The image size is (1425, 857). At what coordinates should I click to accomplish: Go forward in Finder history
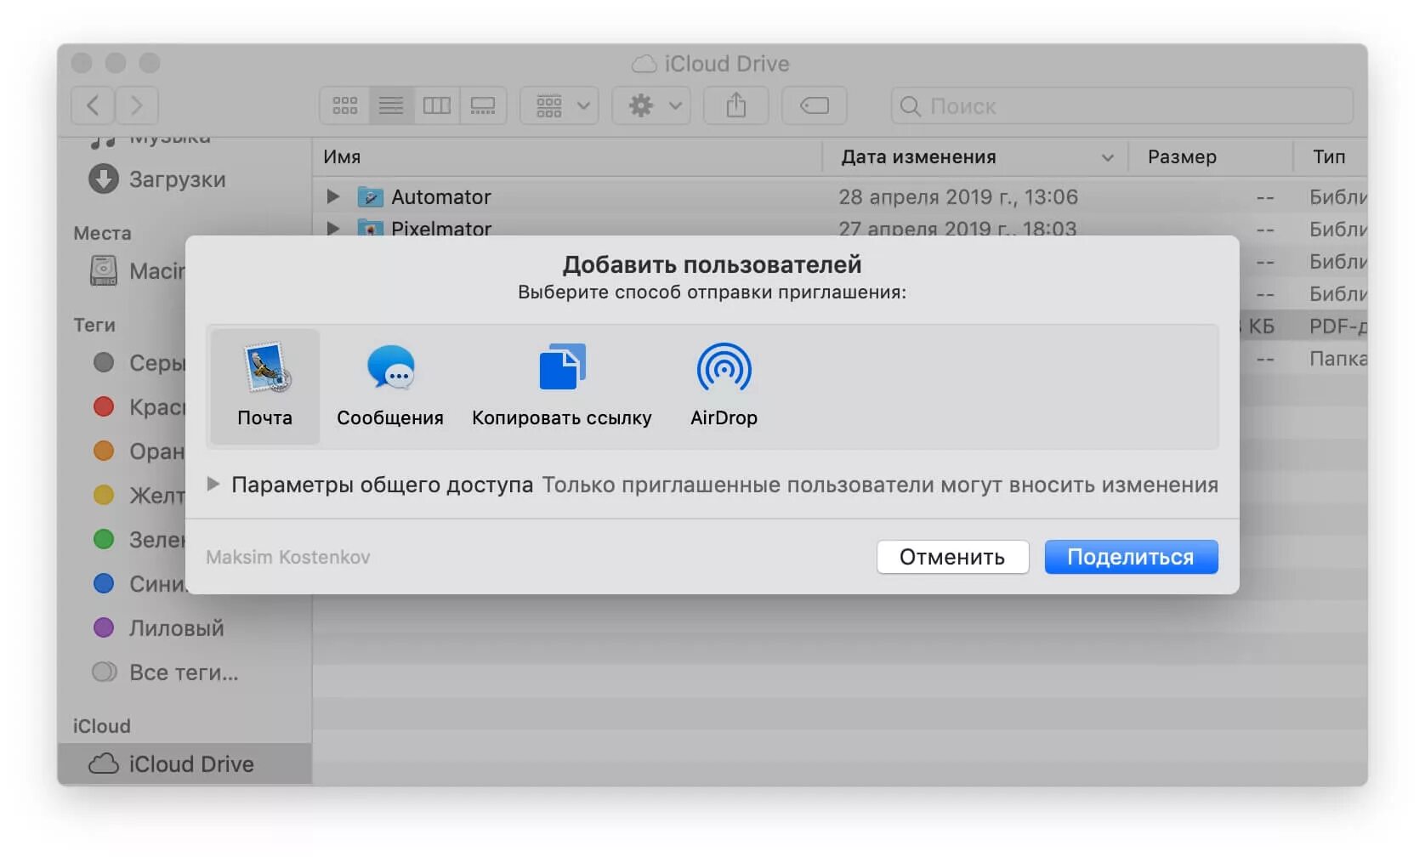(137, 105)
